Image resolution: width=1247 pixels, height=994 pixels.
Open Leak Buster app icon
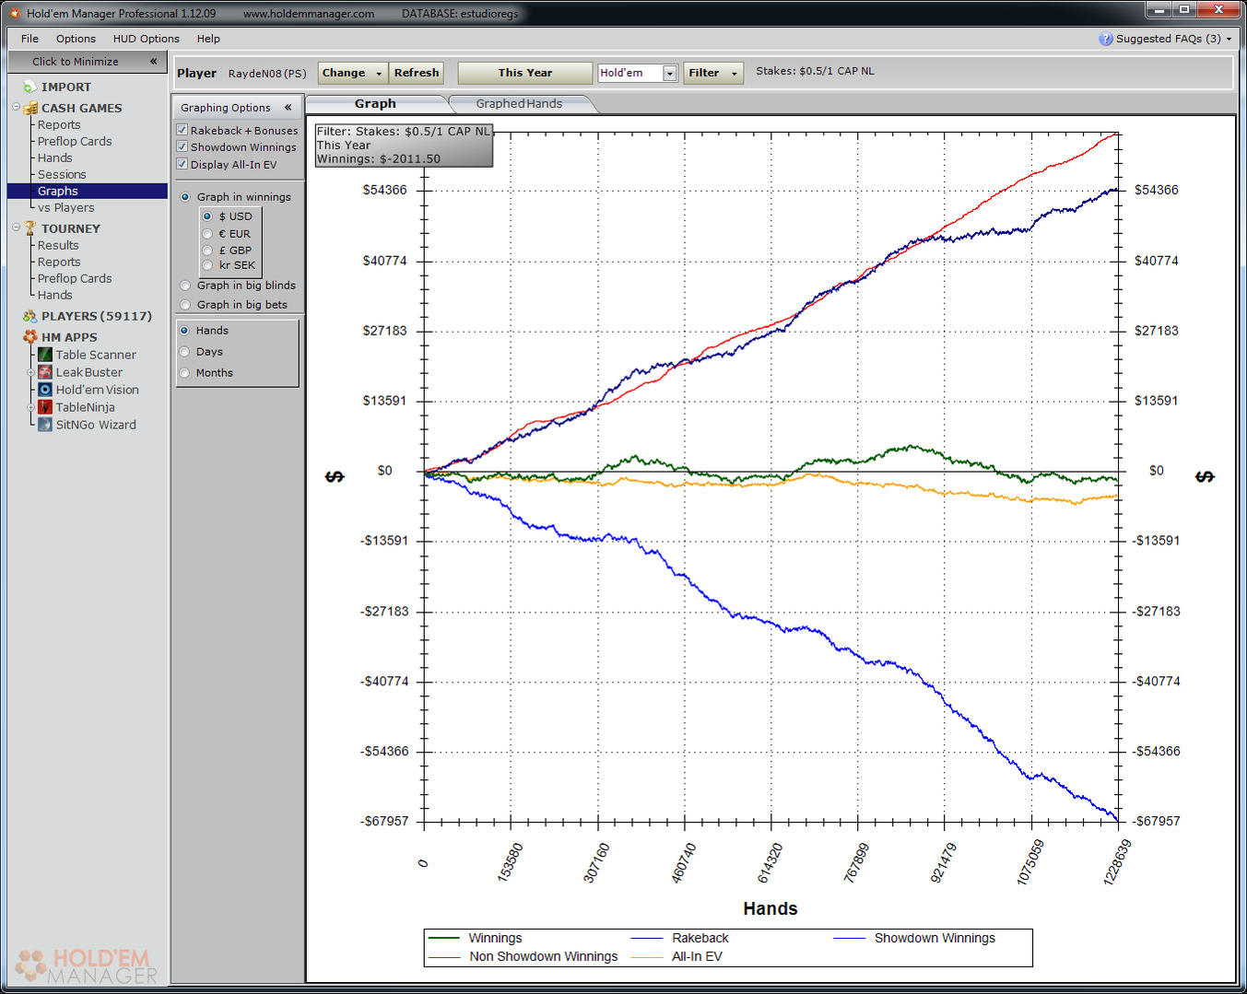pos(44,372)
